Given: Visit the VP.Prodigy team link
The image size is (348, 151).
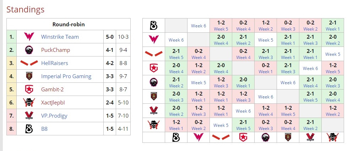Looking at the screenshot, I should [54, 115].
